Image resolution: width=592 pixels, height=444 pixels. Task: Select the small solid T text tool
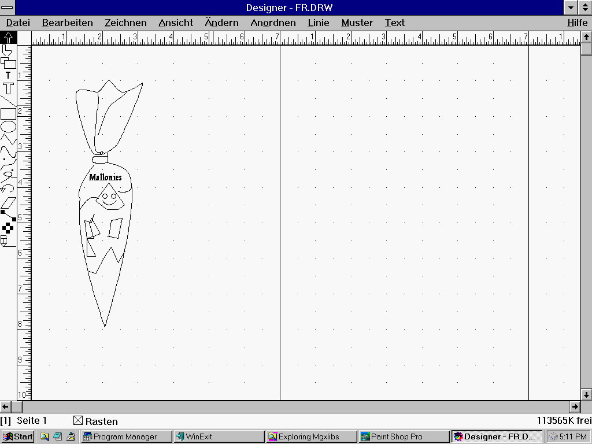[x=8, y=76]
